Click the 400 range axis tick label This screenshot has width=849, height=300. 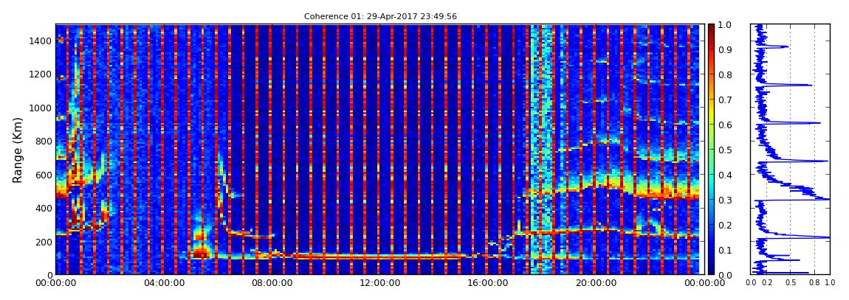pyautogui.click(x=44, y=208)
